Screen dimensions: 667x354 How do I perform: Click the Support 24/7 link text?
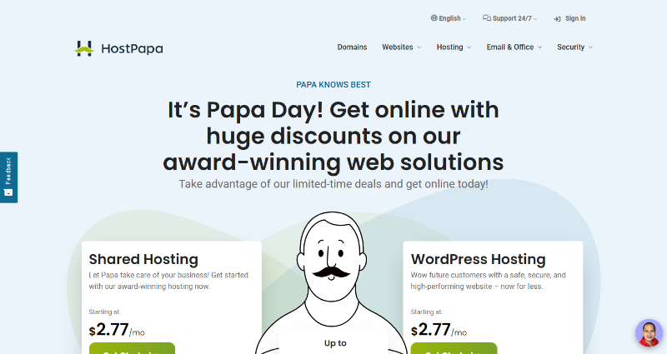512,18
